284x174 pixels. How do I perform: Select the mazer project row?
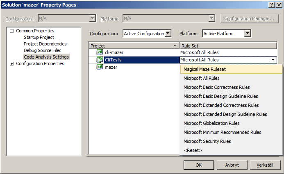[x=134, y=67]
